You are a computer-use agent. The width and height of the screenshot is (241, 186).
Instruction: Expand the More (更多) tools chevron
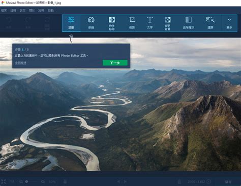pyautogui.click(x=229, y=23)
